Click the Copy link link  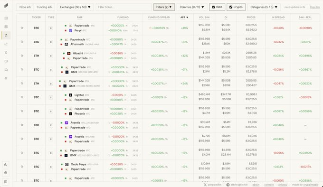click(315, 7)
